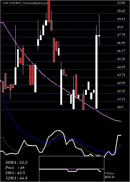Click the Price : 48 readout

click(x=15, y=168)
